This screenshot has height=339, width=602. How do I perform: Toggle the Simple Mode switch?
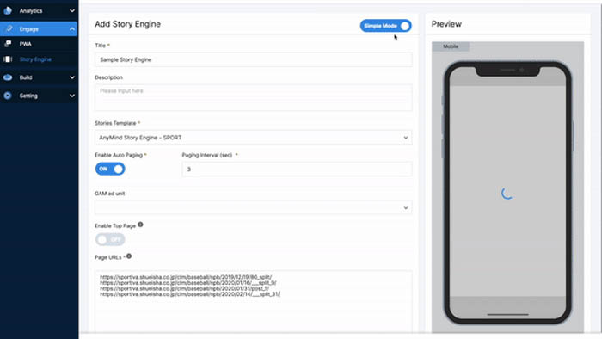point(385,26)
